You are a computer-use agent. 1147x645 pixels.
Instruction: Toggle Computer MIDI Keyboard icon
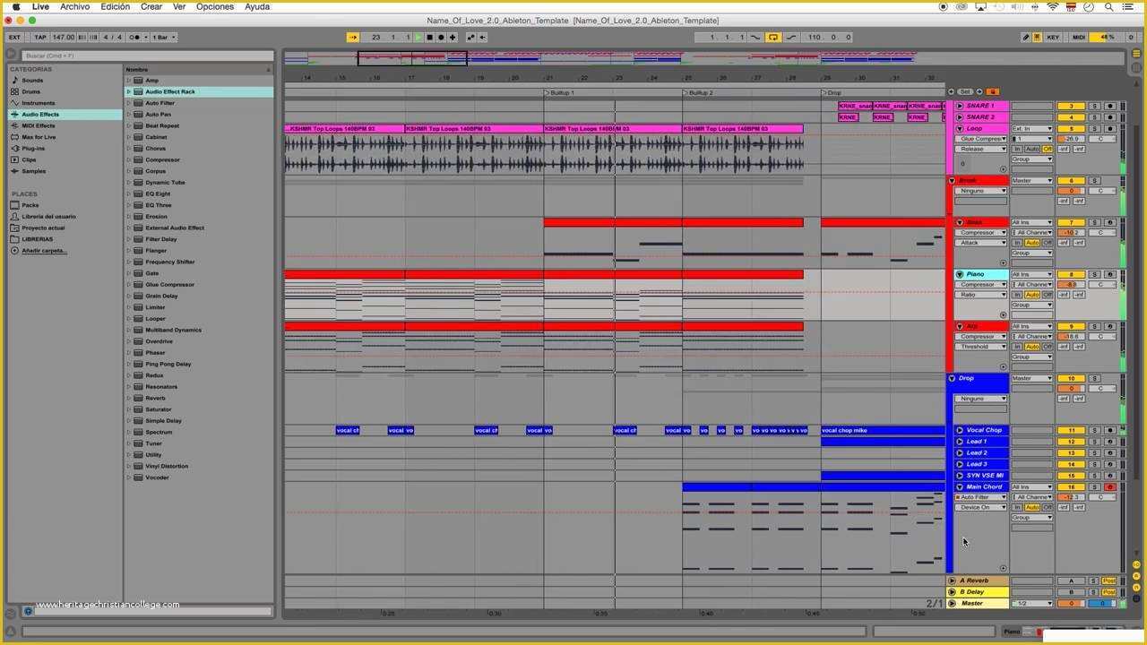pos(1037,38)
